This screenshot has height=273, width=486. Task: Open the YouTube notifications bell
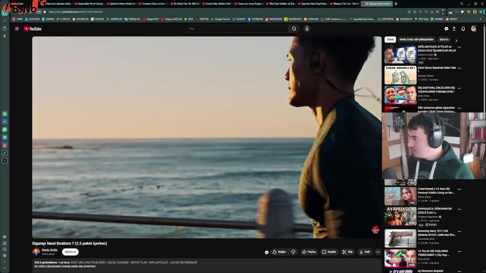(x=463, y=29)
